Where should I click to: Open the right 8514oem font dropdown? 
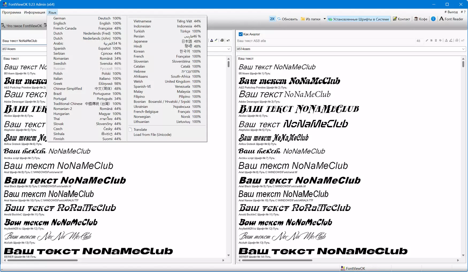463,49
